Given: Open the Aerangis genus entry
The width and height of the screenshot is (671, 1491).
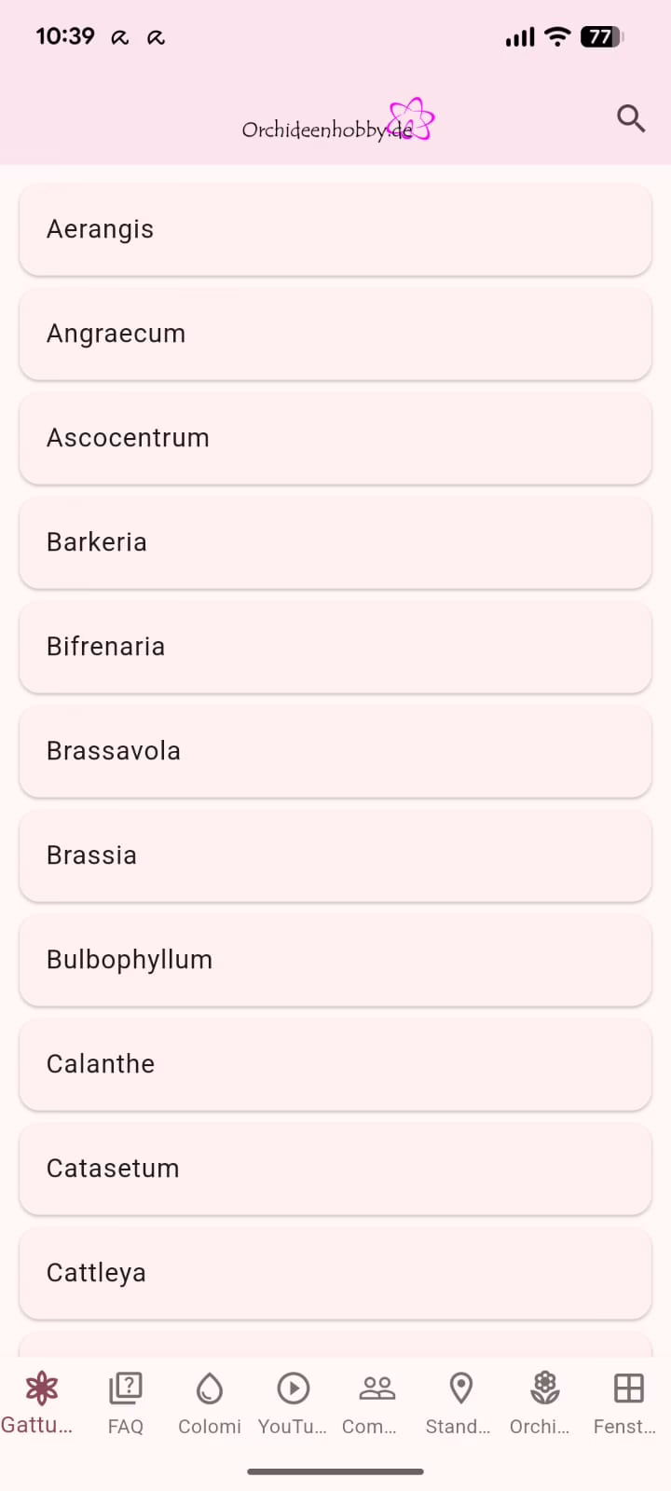Looking at the screenshot, I should click(x=335, y=229).
